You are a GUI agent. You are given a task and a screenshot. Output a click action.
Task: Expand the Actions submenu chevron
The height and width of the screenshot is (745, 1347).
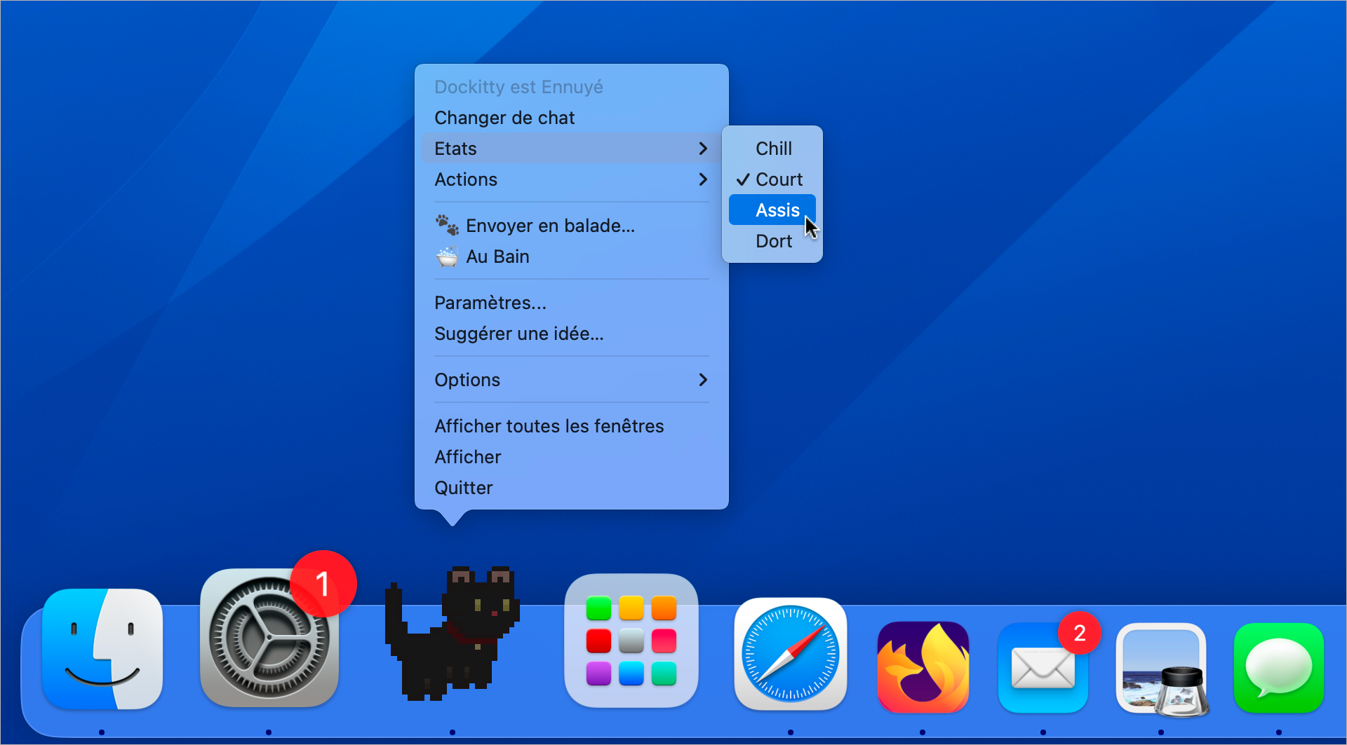pyautogui.click(x=703, y=179)
